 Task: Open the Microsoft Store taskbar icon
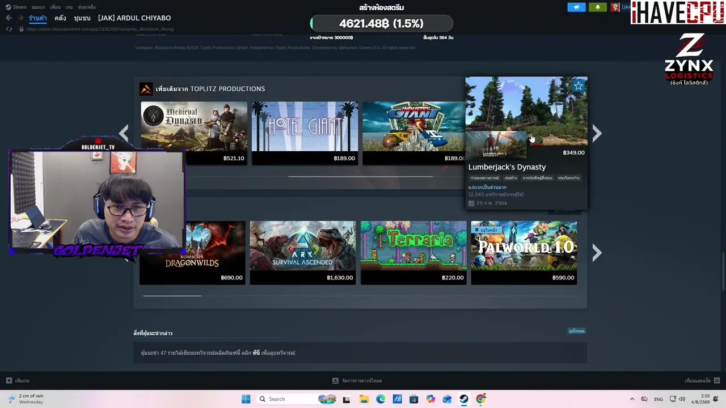pyautogui.click(x=414, y=399)
